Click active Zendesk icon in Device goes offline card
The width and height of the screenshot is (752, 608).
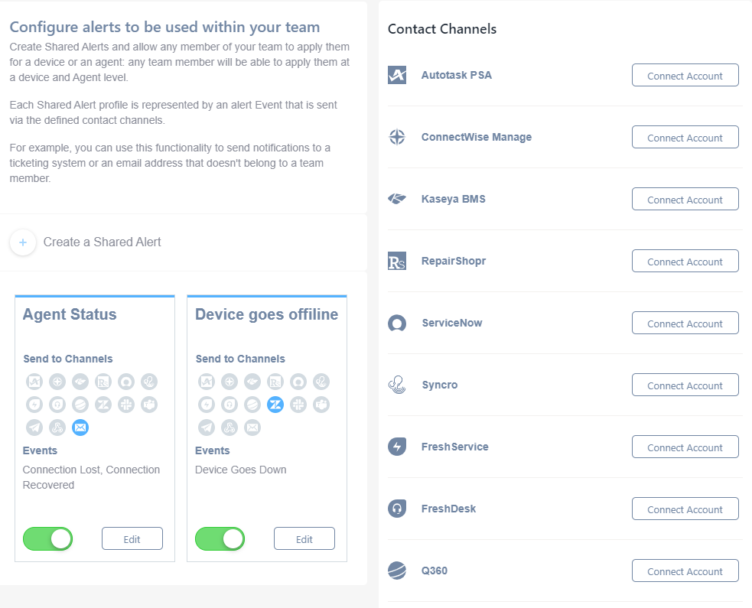click(275, 405)
